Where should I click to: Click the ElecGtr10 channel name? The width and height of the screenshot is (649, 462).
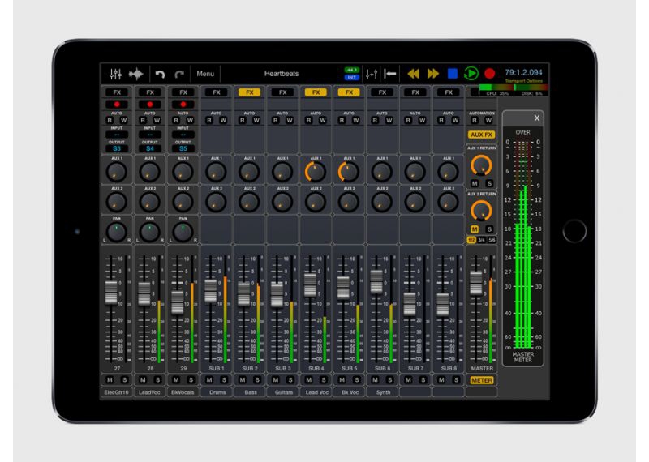click(117, 392)
